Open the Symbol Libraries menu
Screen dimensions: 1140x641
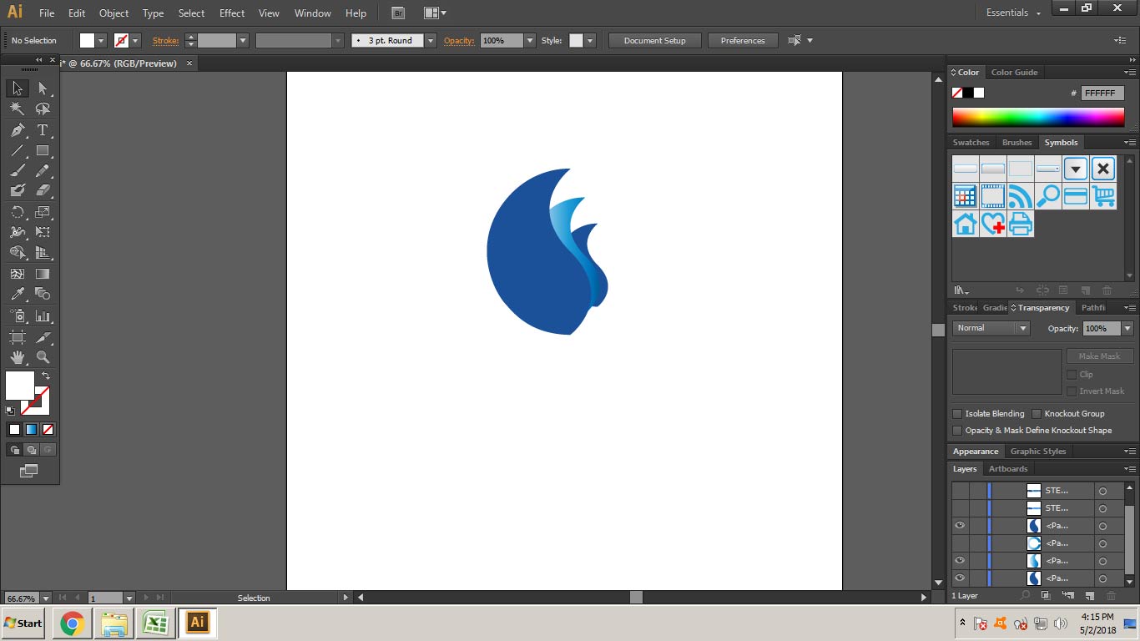(x=961, y=290)
